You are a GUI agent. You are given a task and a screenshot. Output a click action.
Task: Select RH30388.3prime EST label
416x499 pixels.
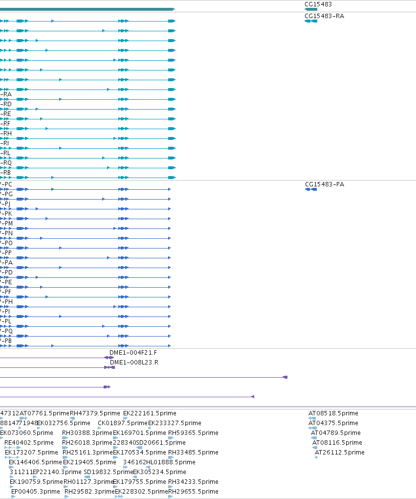87,433
